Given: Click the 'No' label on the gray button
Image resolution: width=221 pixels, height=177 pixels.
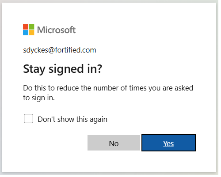Looking at the screenshot, I should tap(114, 143).
